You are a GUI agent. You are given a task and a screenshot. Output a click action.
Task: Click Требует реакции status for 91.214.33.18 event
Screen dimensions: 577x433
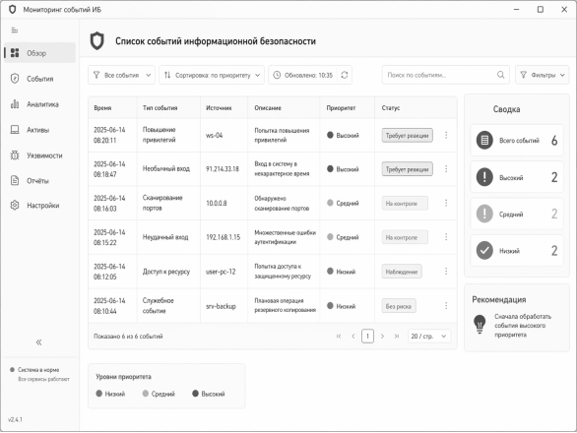[407, 169]
